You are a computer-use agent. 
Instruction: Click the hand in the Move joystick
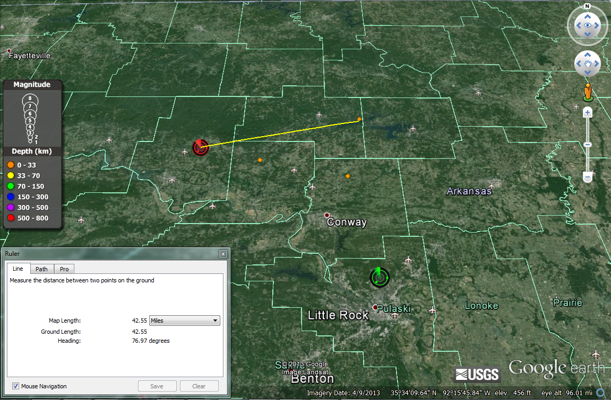[587, 64]
